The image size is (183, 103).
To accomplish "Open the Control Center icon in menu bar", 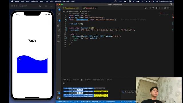I will point(150,1).
